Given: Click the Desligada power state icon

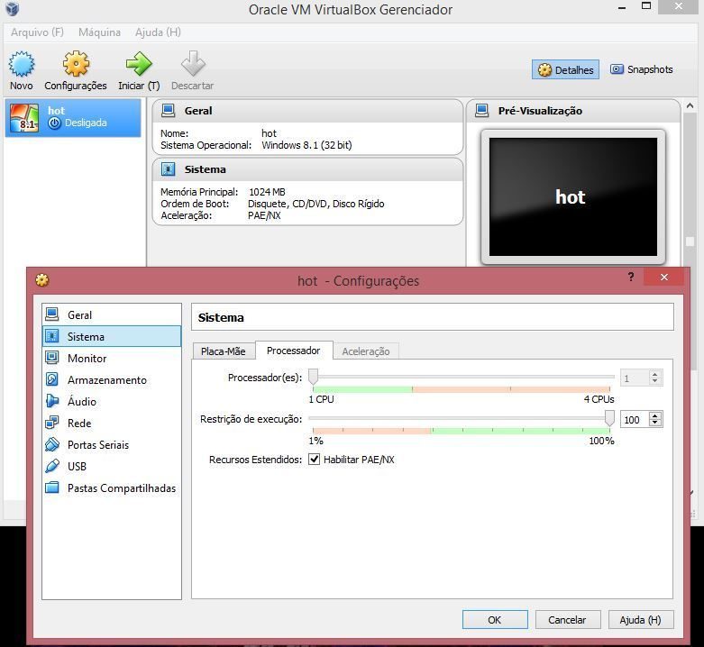Looking at the screenshot, I should pyautogui.click(x=54, y=123).
